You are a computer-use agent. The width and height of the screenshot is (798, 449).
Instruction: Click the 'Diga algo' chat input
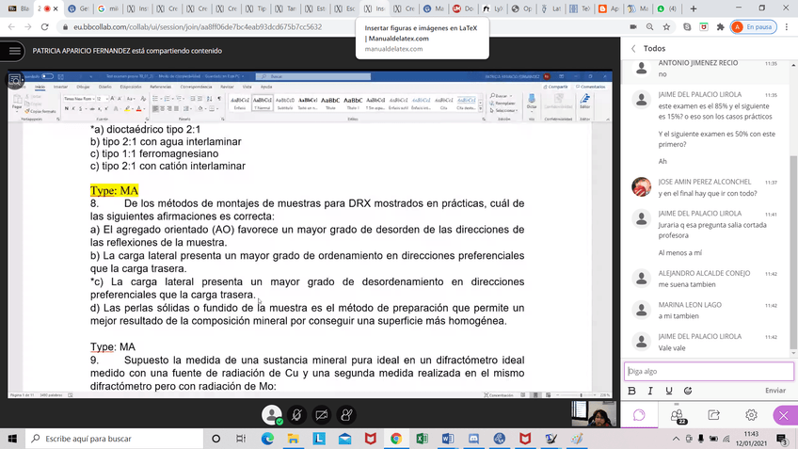click(x=709, y=371)
